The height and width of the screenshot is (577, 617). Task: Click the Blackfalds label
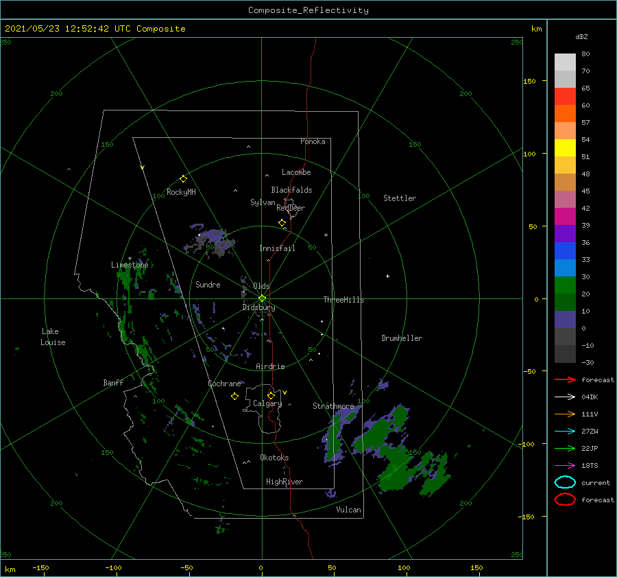[291, 190]
